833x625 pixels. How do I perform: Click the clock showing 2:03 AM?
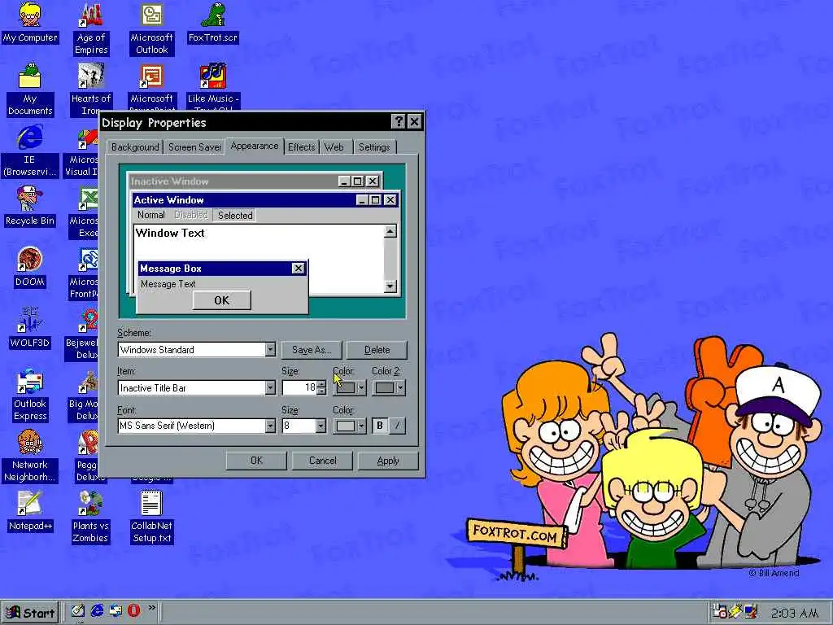(794, 613)
